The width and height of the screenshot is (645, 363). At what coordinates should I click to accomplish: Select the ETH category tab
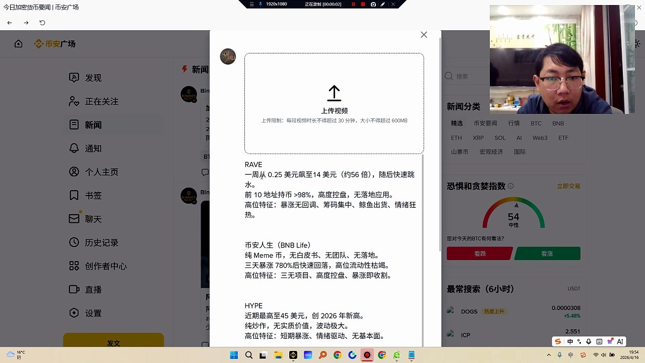[x=456, y=138]
